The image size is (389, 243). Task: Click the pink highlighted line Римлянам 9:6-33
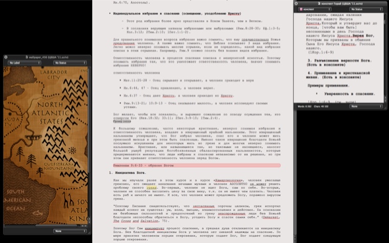point(197,165)
